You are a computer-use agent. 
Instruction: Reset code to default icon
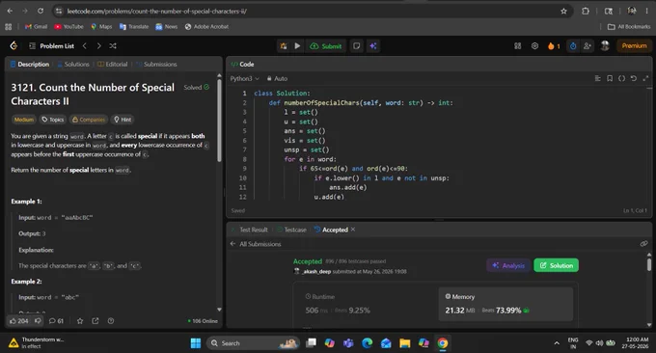pos(634,79)
